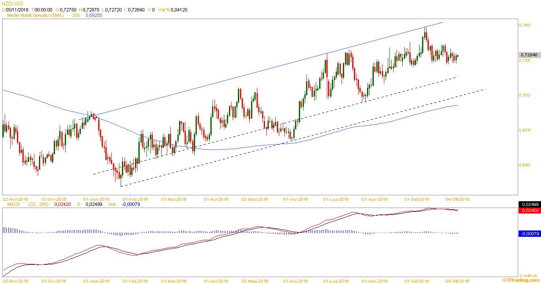Click the blue histogram value box -0,00079

tap(528, 233)
